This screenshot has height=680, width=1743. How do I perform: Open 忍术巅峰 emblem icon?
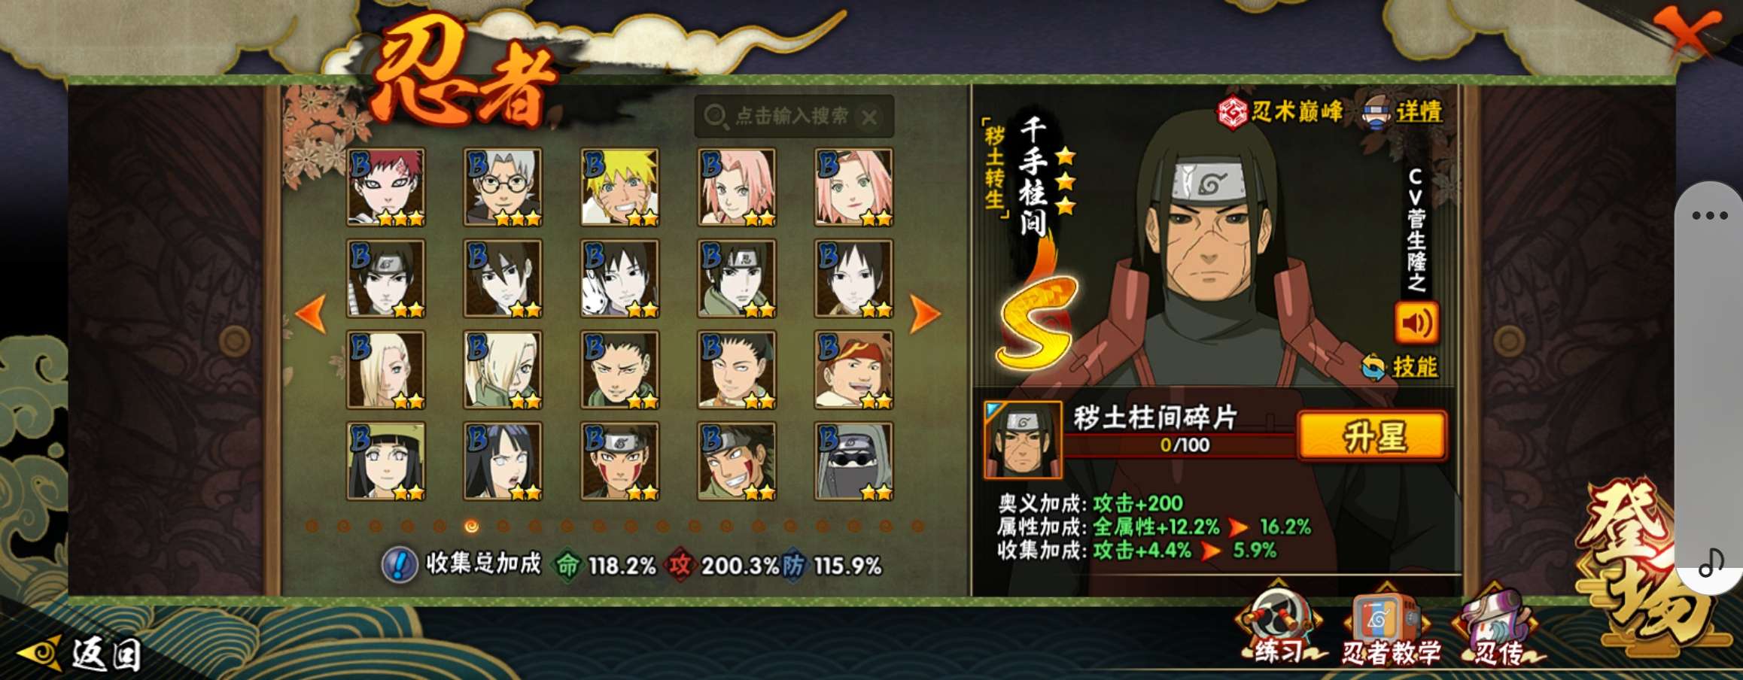(1233, 113)
